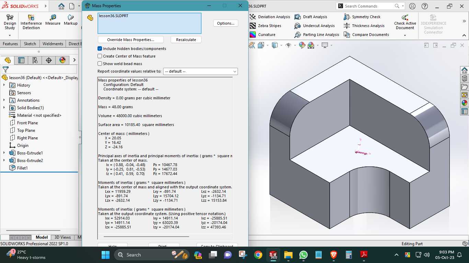Show more manager tabs with arrow
Screen dimensions: 469x263
pyautogui.click(x=74, y=60)
